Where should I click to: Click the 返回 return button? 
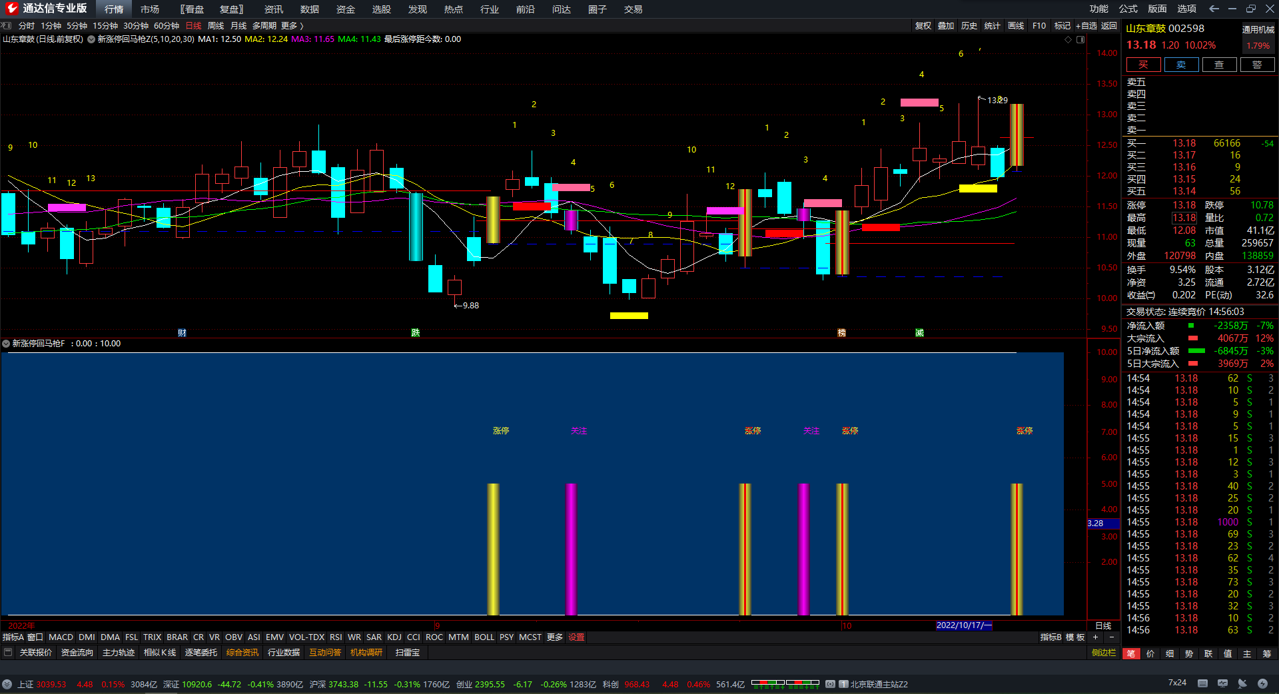pos(1109,25)
